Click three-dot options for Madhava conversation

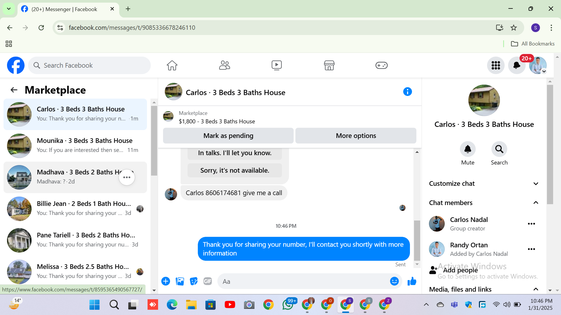click(x=127, y=177)
